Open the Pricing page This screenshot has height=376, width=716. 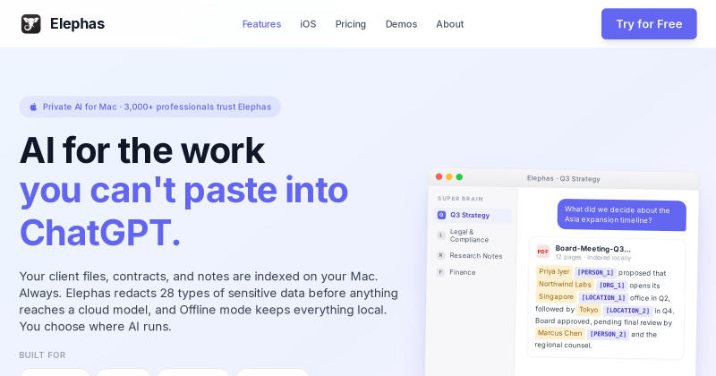(x=351, y=24)
